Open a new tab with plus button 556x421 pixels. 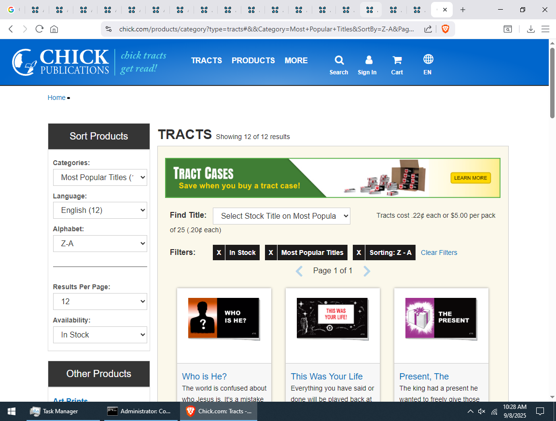[x=463, y=10]
